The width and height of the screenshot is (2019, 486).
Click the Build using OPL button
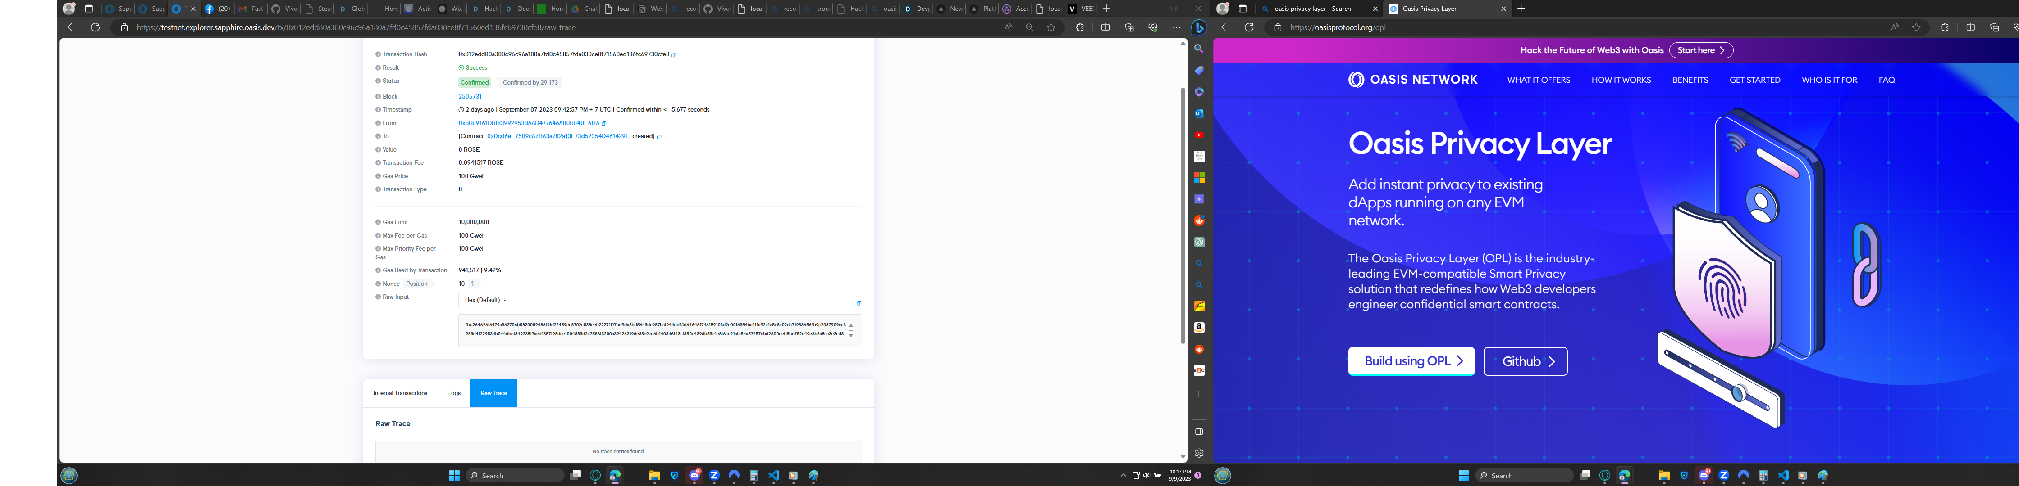pyautogui.click(x=1411, y=361)
